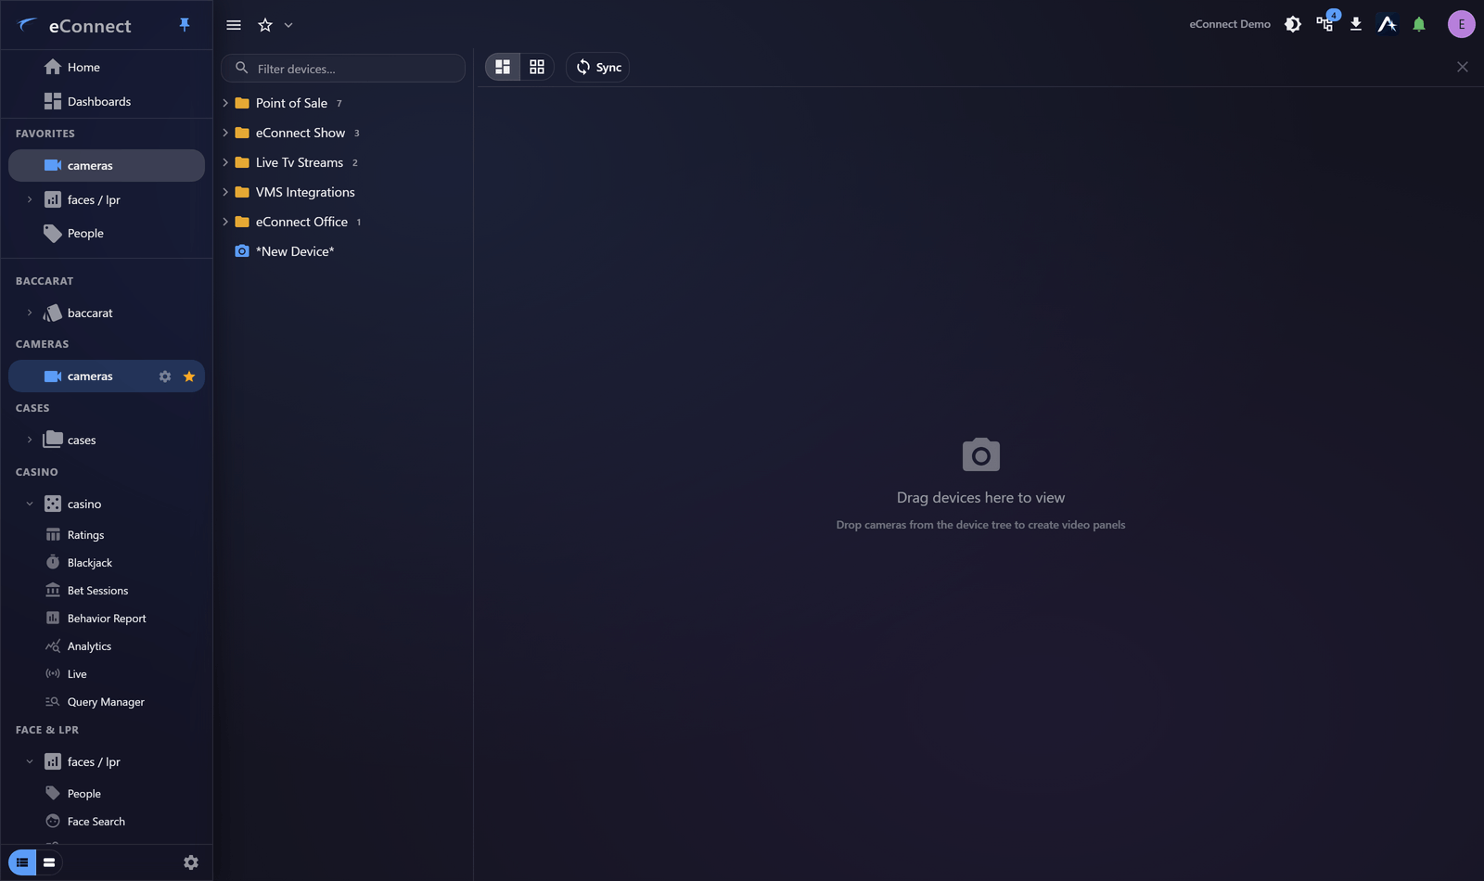The width and height of the screenshot is (1484, 881).
Task: Open Blackjack under casino
Action: [107, 563]
